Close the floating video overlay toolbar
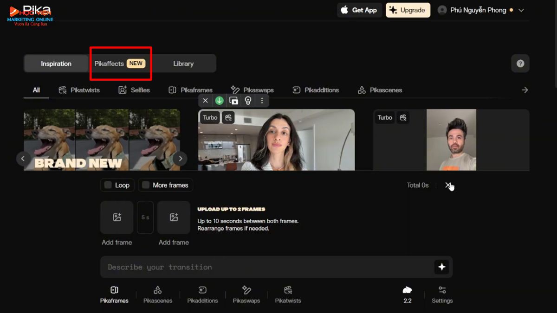The height and width of the screenshot is (313, 557). point(205,101)
